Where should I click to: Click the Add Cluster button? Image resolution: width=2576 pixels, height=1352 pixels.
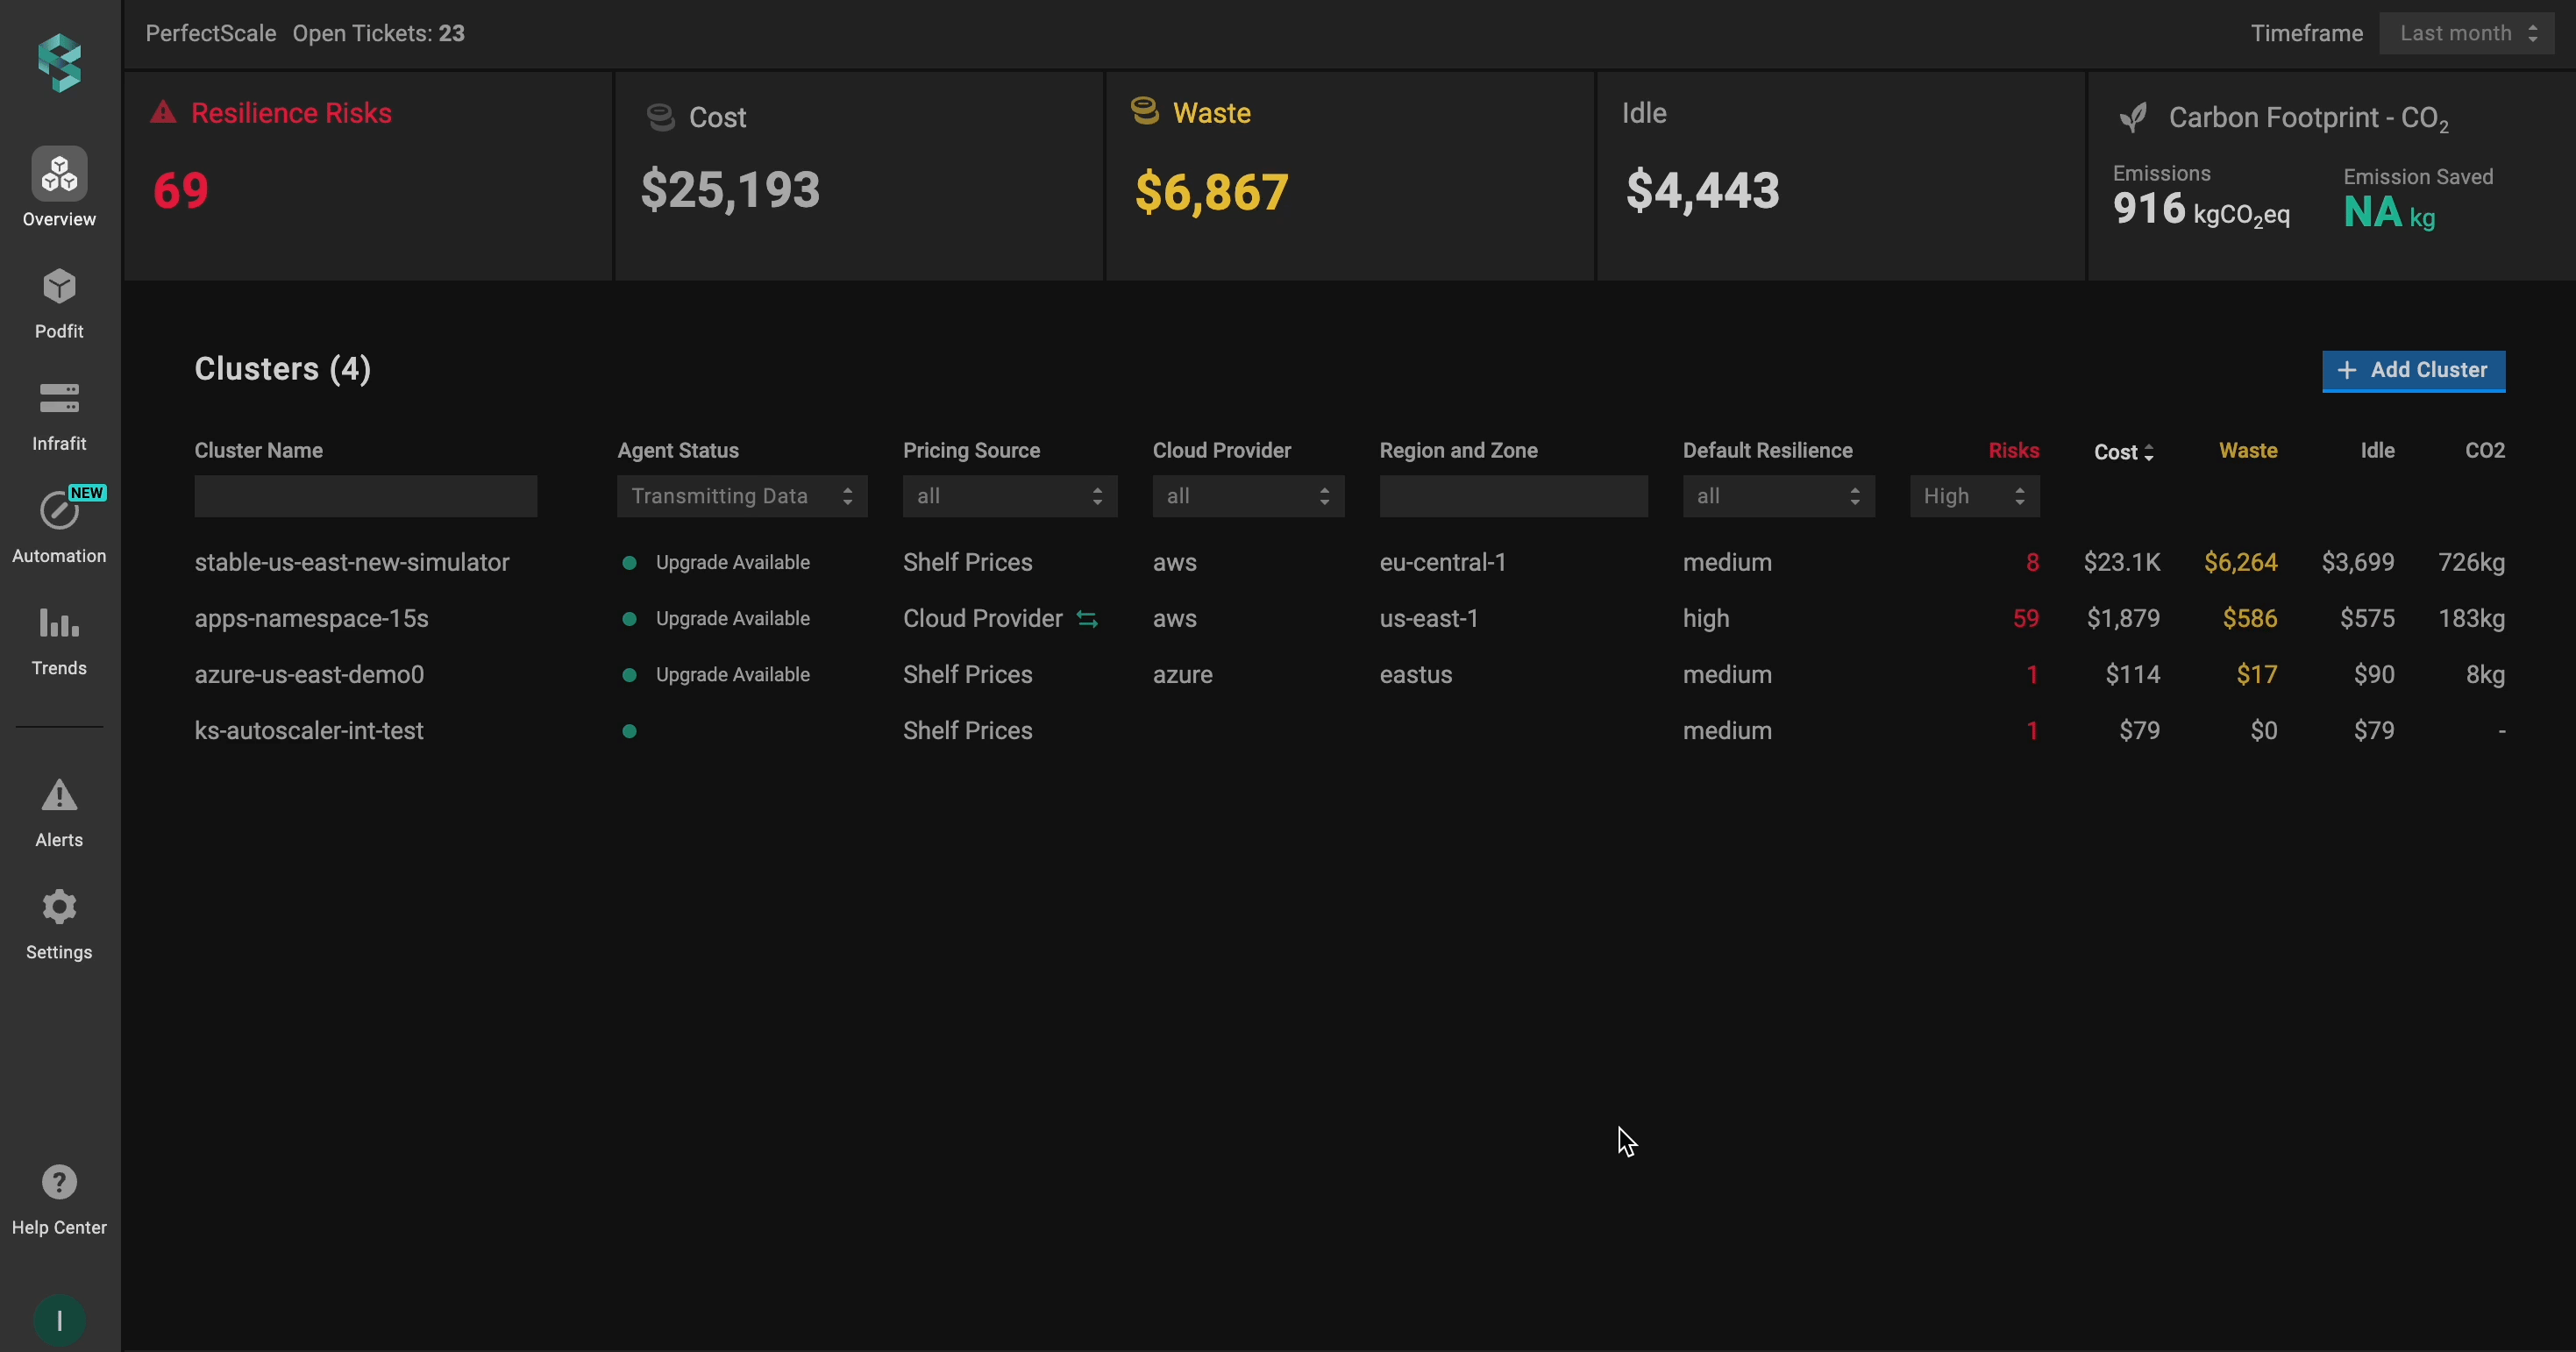click(x=2413, y=371)
